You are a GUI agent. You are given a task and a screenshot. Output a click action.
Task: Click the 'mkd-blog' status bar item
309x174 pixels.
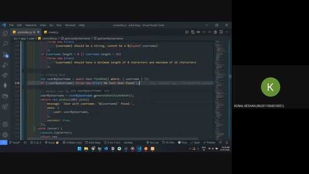pos(93,143)
